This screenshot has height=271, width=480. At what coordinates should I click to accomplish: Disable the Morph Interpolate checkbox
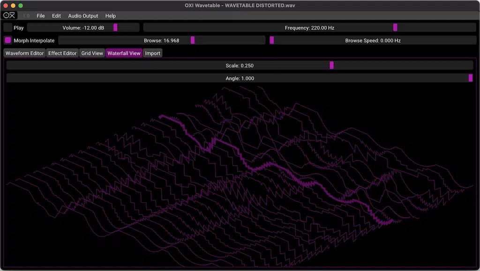click(x=8, y=40)
